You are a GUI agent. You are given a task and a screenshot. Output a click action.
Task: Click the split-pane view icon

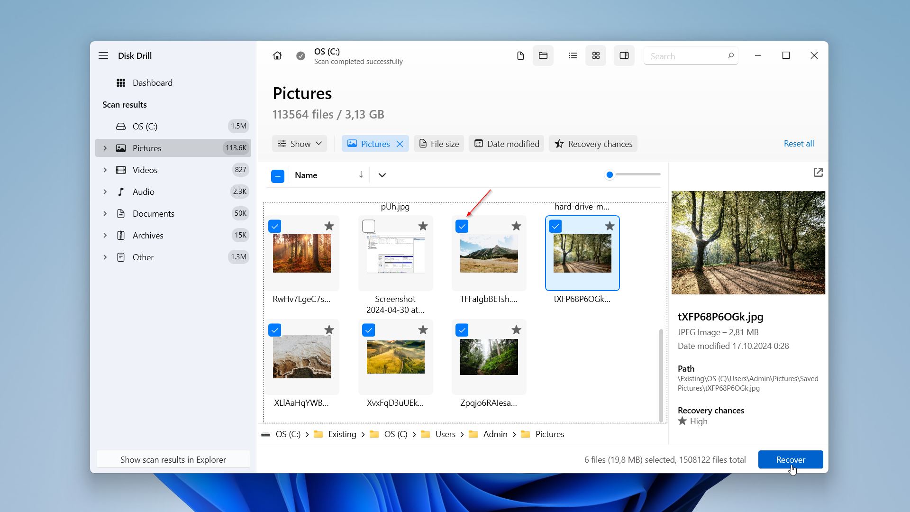pyautogui.click(x=623, y=55)
